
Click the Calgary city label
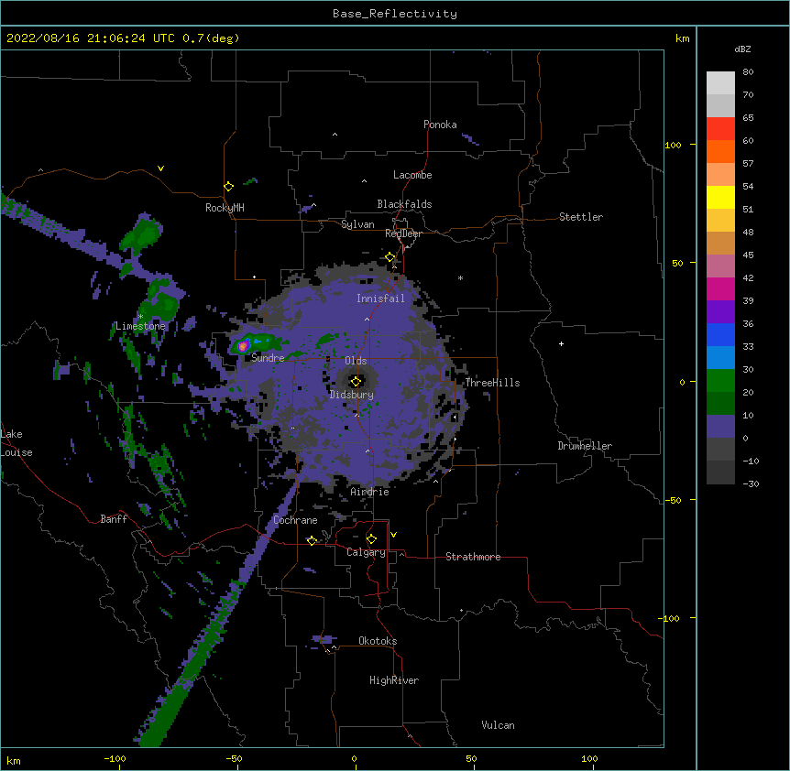(366, 552)
